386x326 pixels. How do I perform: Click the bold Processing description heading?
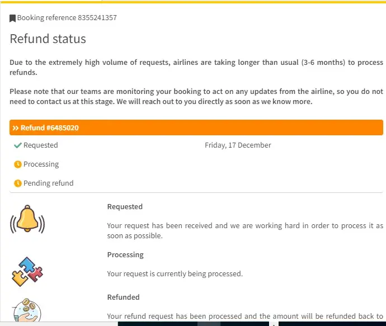pyautogui.click(x=125, y=255)
